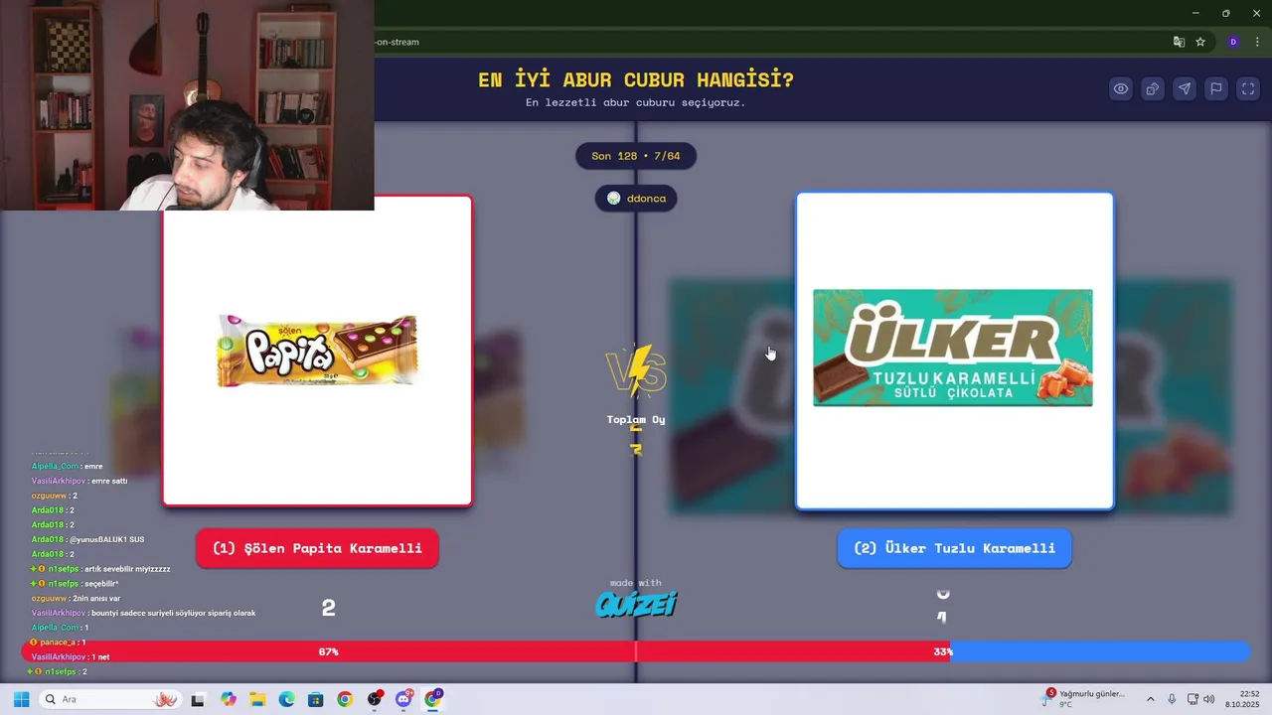The height and width of the screenshot is (715, 1272).
Task: Switch to the active Chrome profile D window
Action: 432,699
